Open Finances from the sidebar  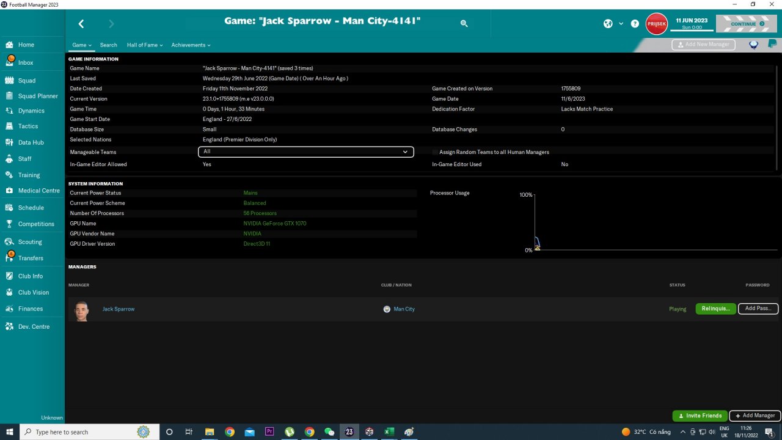click(30, 309)
